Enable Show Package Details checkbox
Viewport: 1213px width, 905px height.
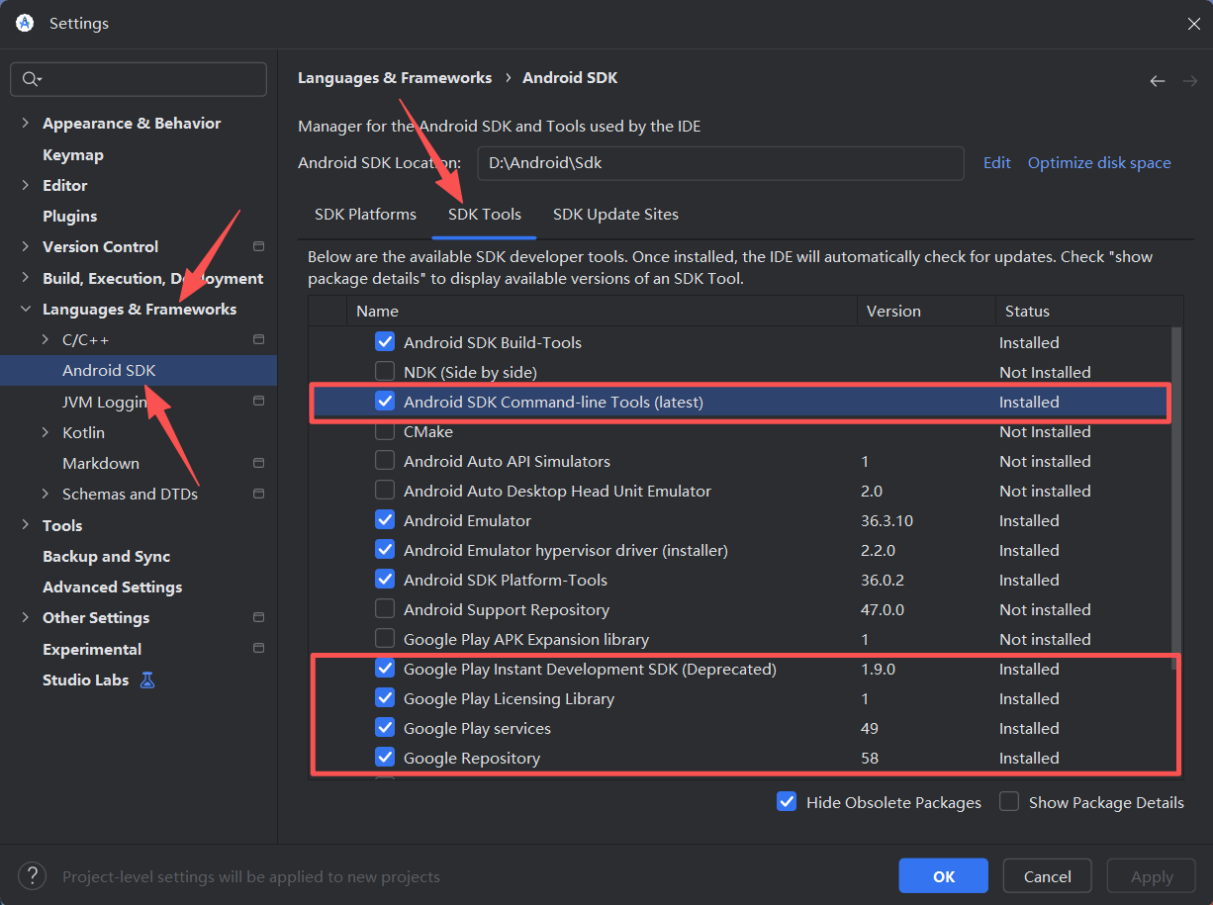tap(1009, 802)
